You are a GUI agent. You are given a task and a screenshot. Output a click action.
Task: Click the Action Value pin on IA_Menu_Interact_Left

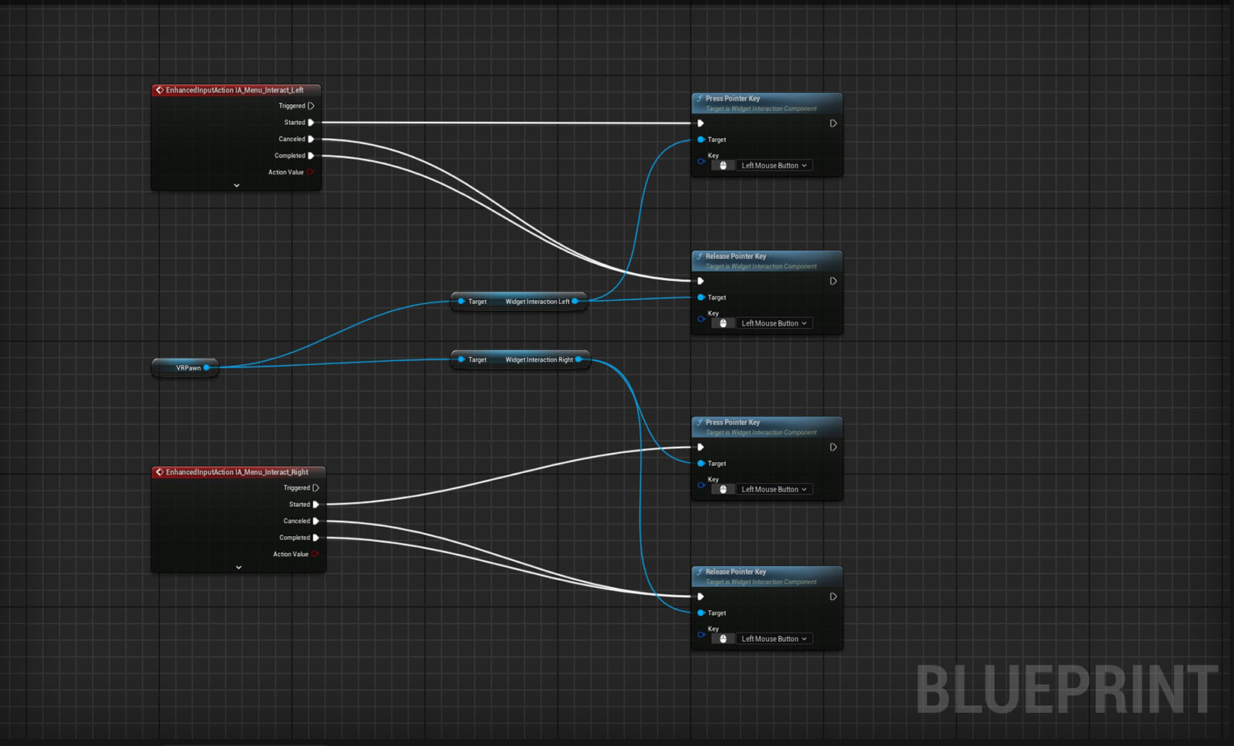[310, 172]
